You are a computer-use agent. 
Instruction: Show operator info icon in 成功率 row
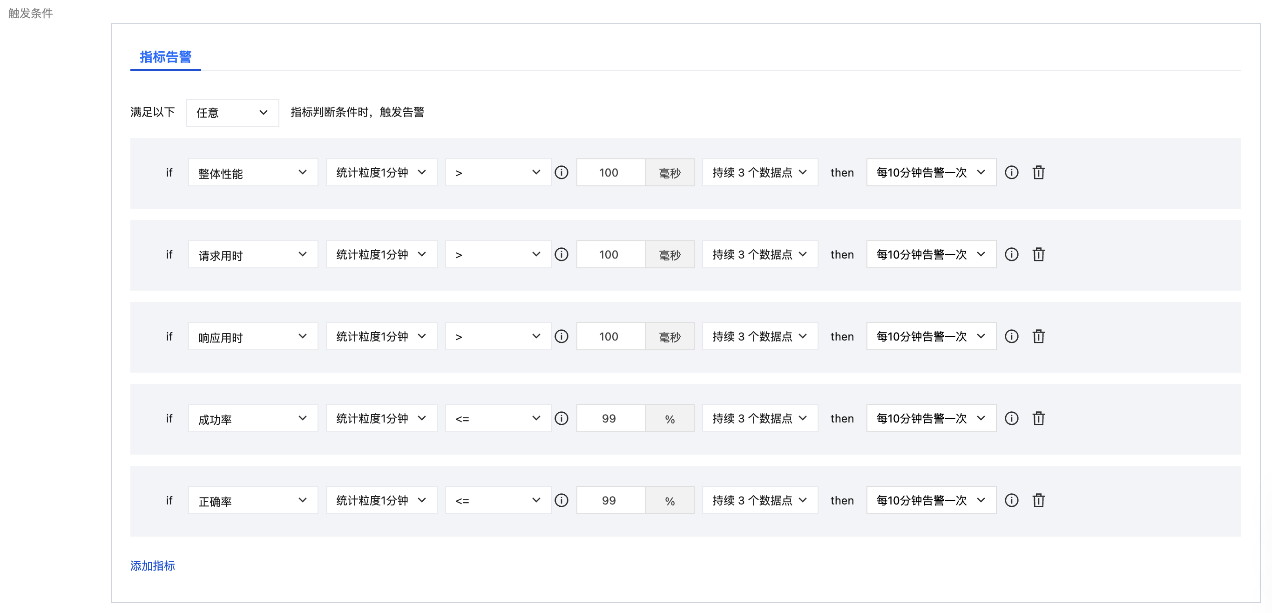(562, 418)
